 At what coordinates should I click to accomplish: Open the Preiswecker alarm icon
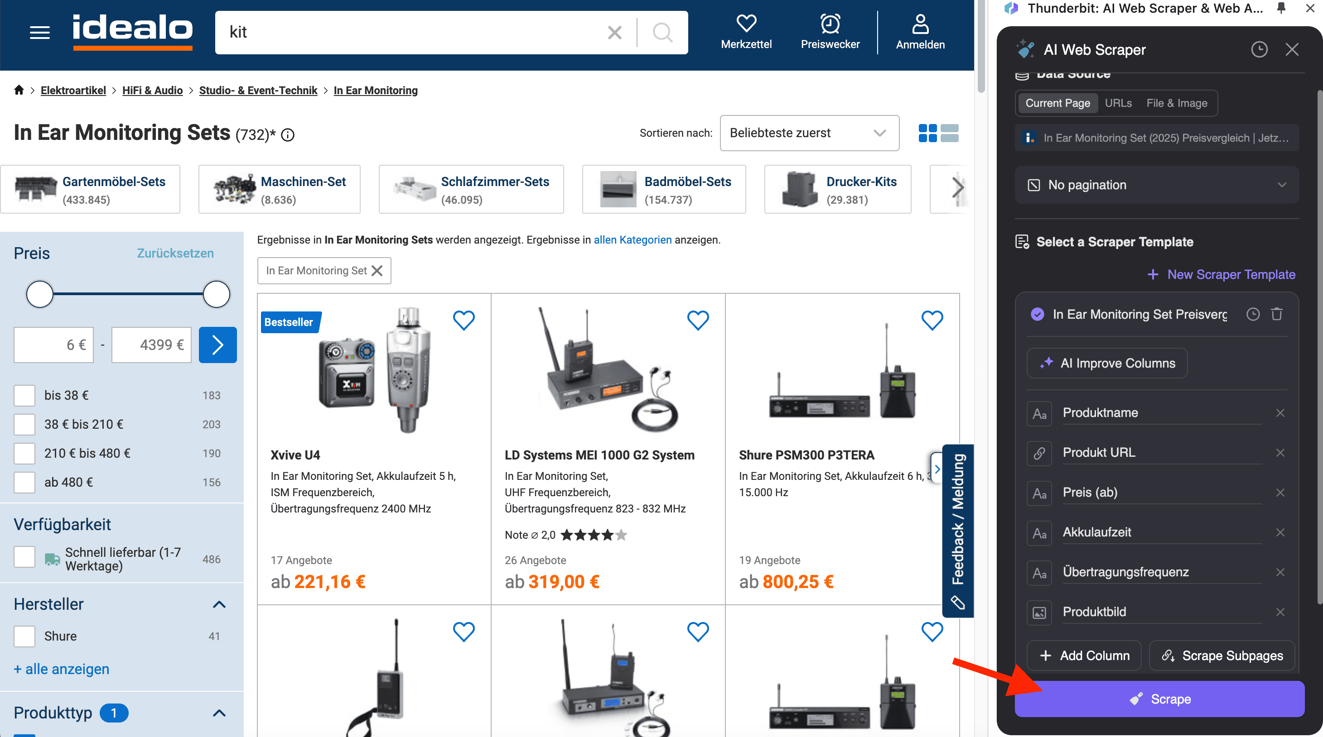pyautogui.click(x=830, y=24)
